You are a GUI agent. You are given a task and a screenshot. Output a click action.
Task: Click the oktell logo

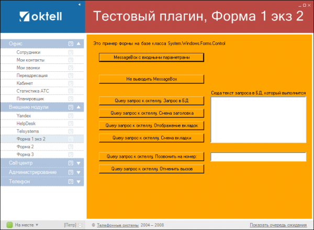coord(40,16)
